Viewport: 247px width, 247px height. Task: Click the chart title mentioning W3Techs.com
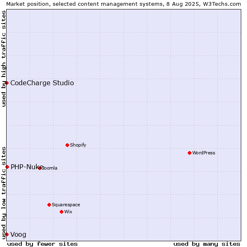point(123,4)
